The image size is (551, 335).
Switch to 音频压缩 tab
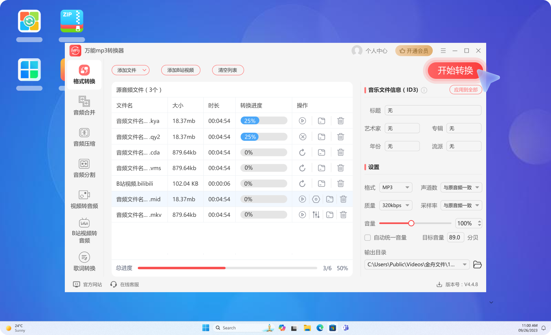coord(84,138)
